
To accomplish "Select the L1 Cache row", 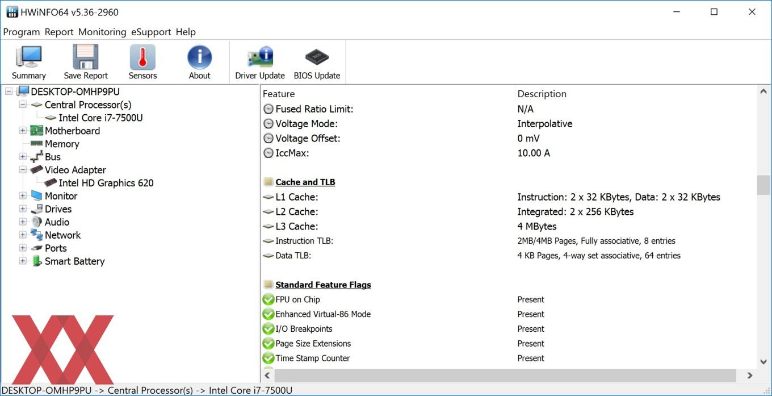I will point(509,197).
